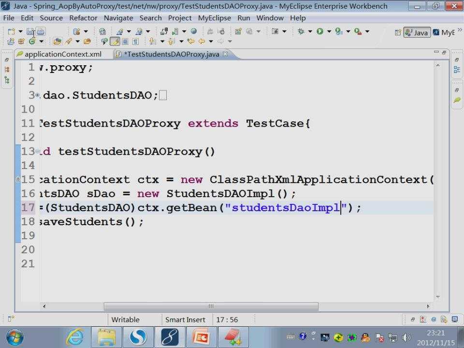Click the Search flashlight toolbar icon
This screenshot has height=348, width=464.
point(68,42)
